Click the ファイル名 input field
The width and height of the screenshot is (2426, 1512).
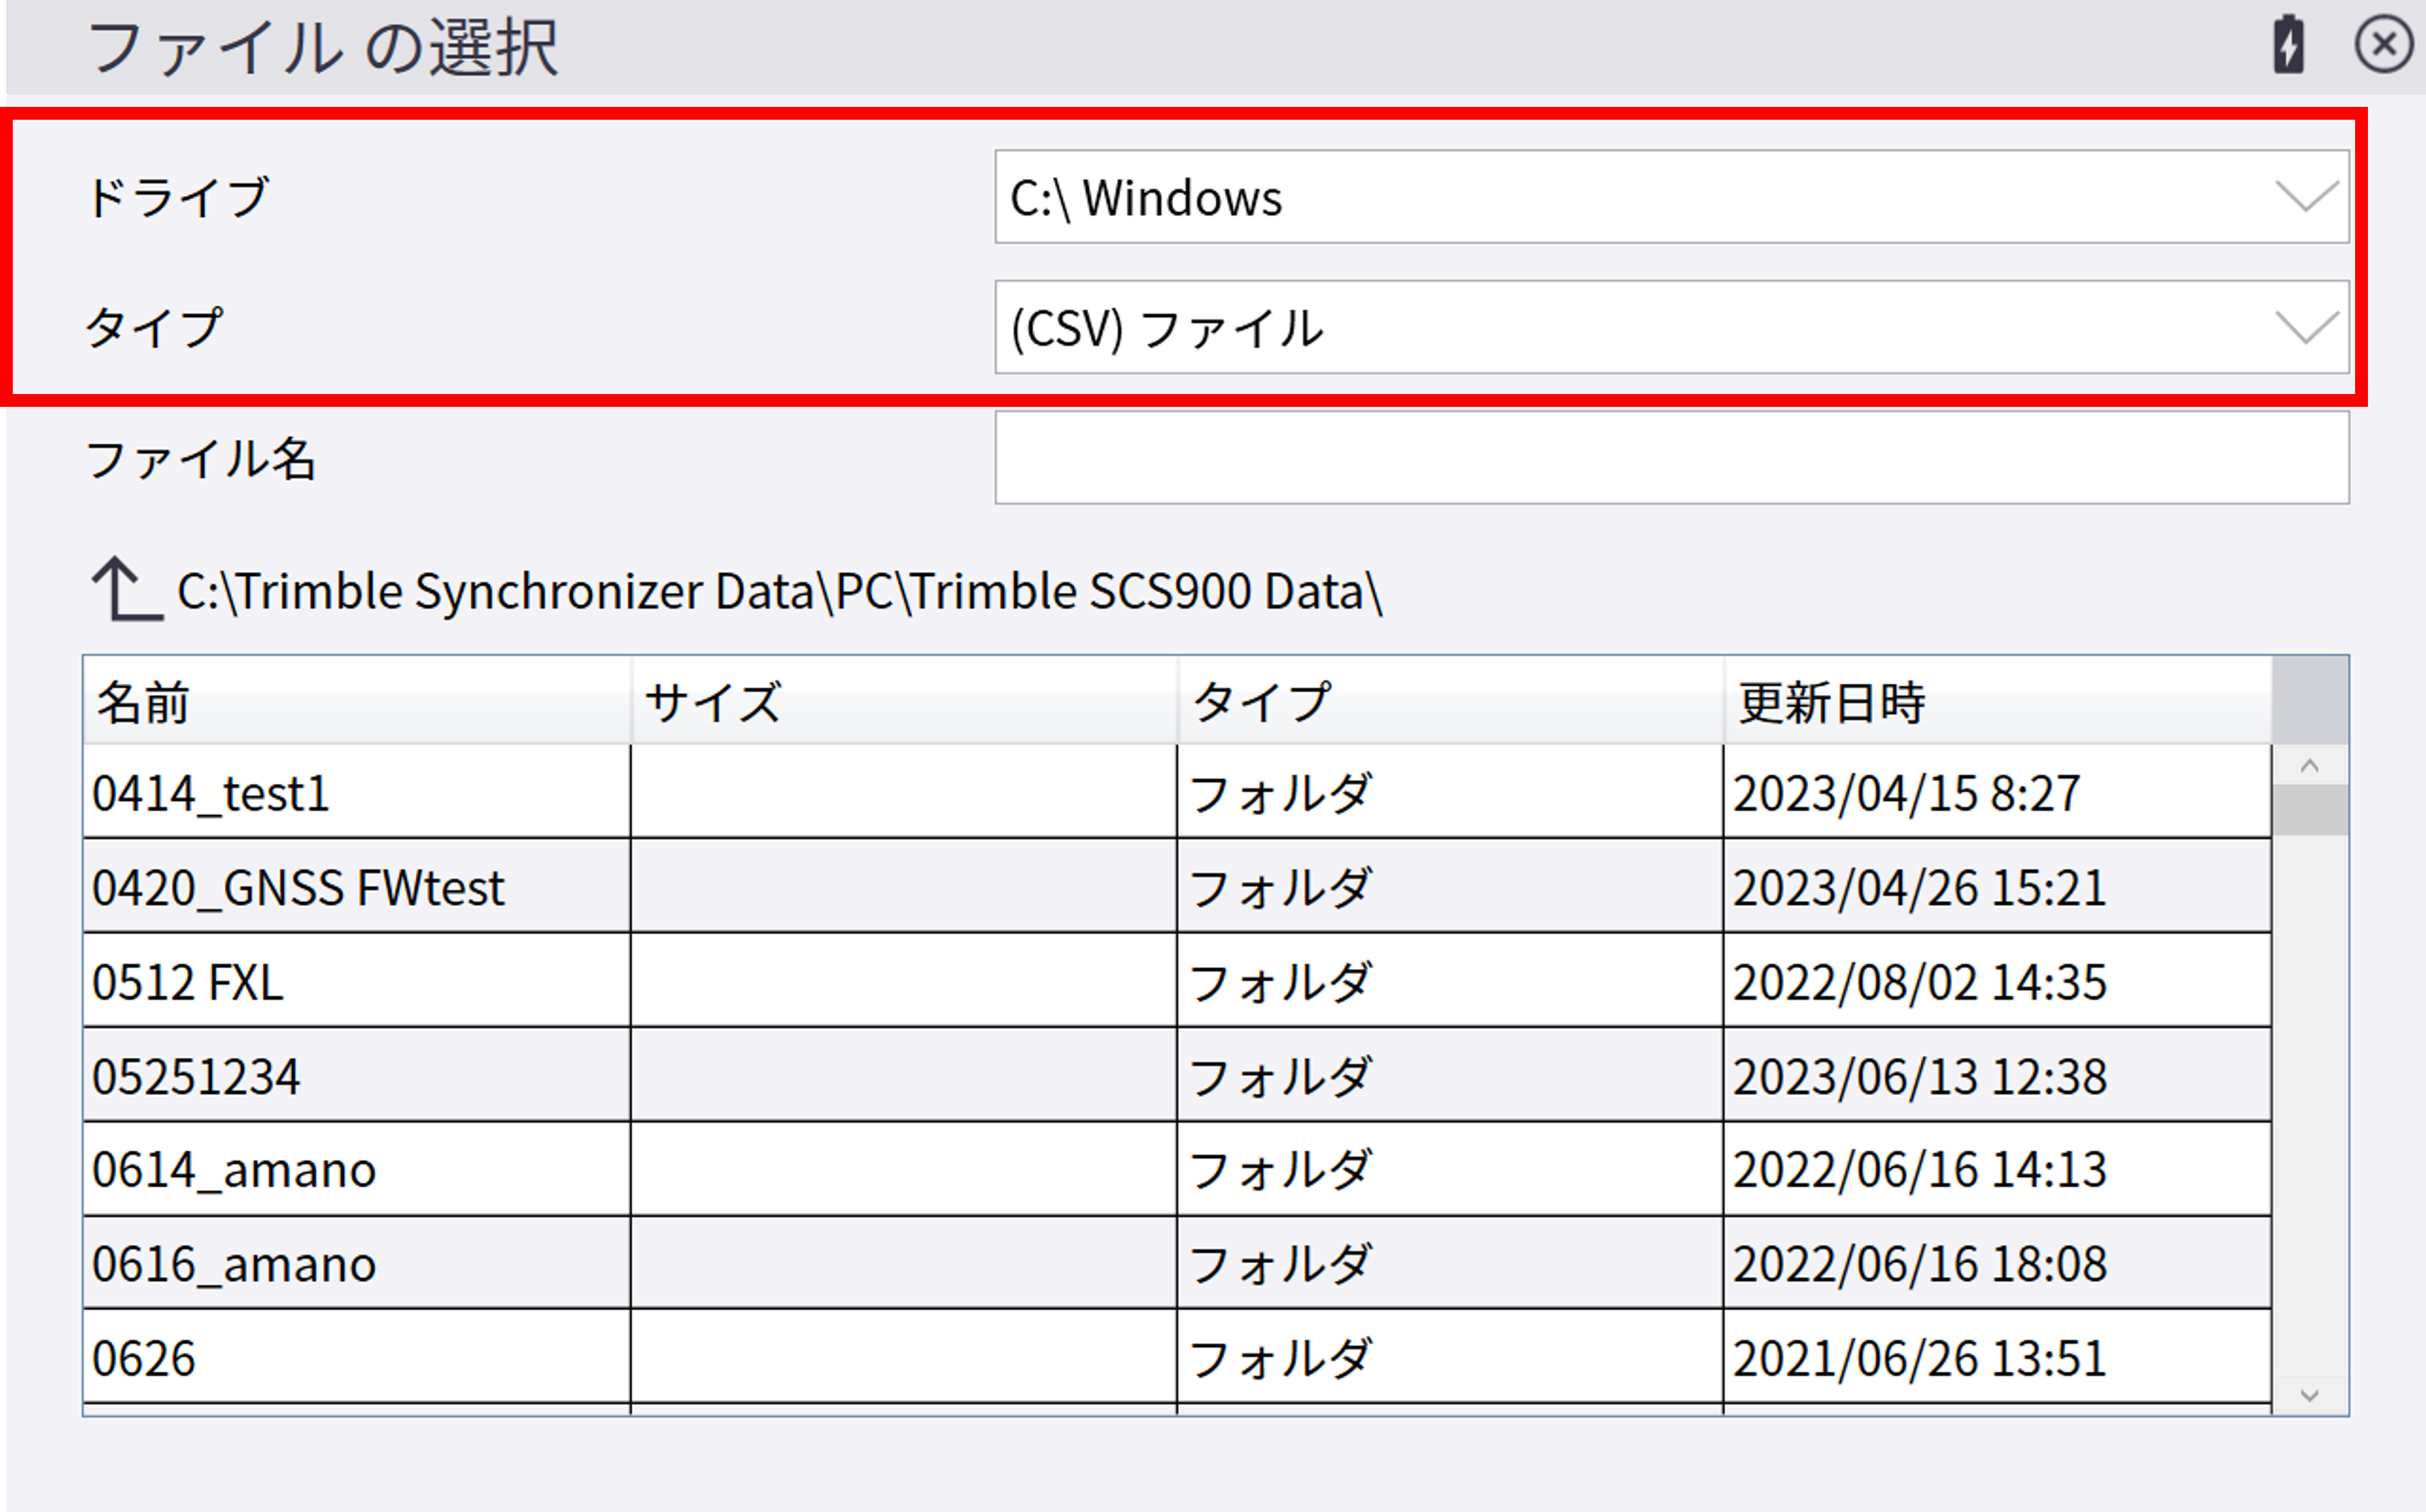point(1671,458)
